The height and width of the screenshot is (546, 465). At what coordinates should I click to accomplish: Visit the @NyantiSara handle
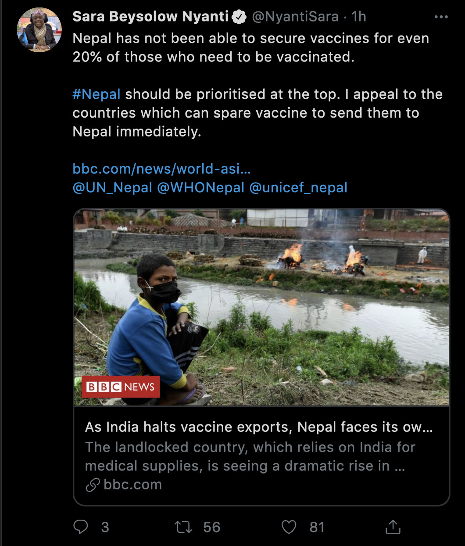click(x=295, y=17)
